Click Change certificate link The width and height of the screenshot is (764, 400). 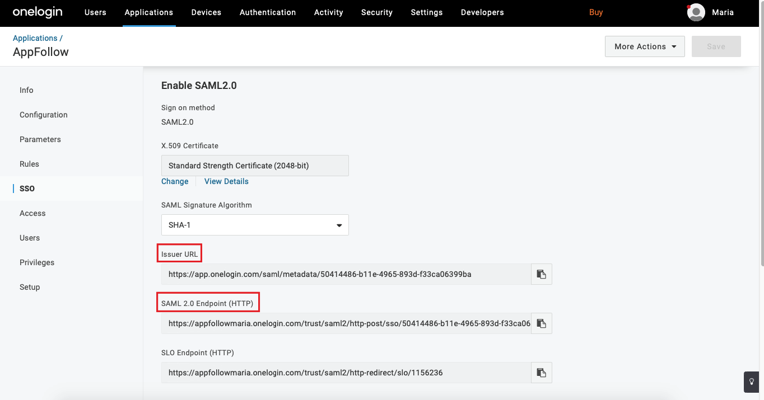click(x=175, y=181)
